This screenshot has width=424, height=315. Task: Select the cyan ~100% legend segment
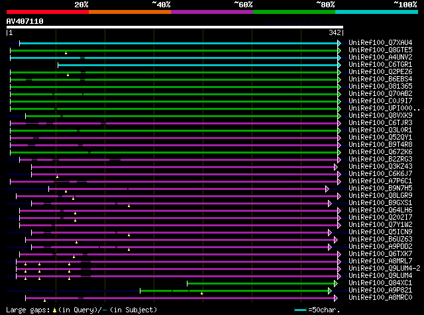(376, 11)
